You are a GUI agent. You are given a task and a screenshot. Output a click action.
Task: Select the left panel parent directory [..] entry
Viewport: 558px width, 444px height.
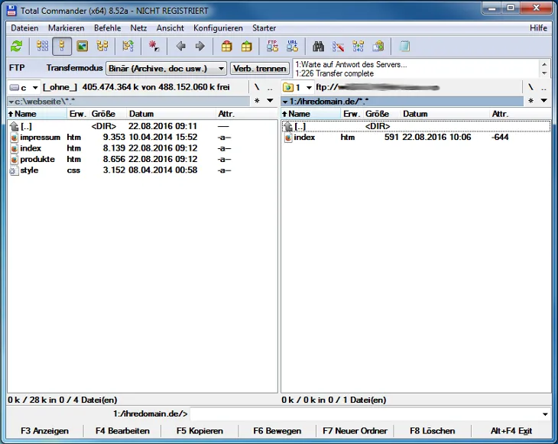[142, 126]
